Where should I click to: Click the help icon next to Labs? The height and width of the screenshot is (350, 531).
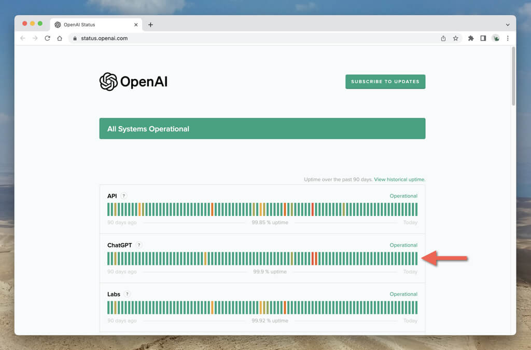127,294
